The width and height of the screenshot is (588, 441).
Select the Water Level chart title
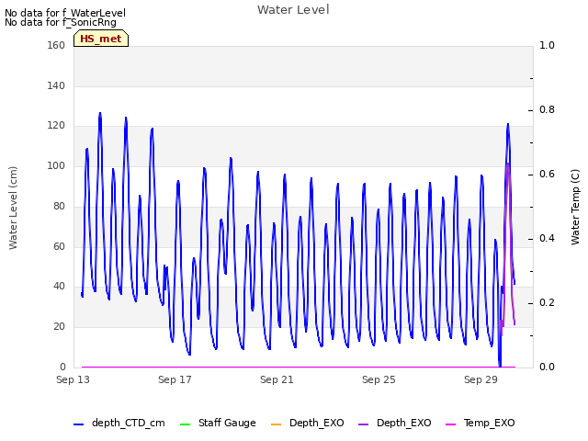coord(293,9)
